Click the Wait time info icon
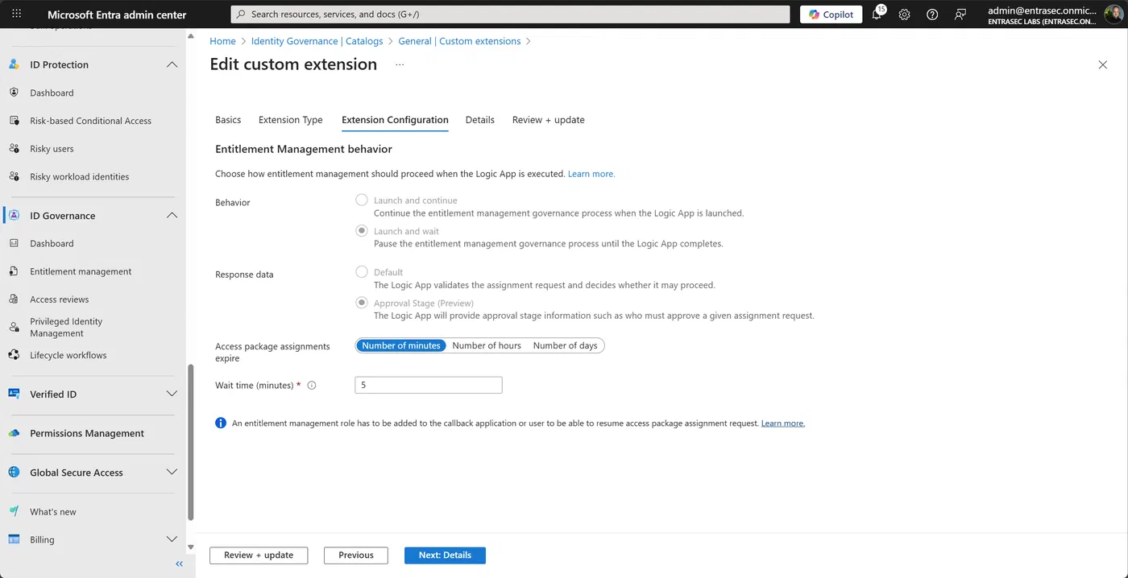 (x=312, y=386)
